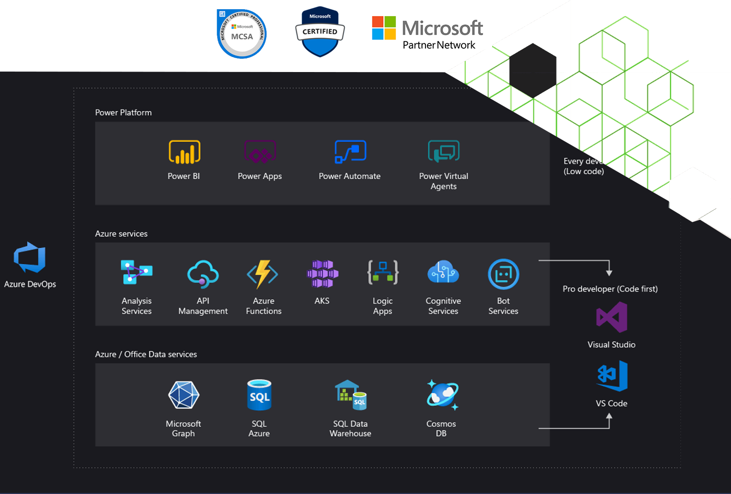
Task: Select the Azure Functions label text
Action: pyautogui.click(x=264, y=306)
